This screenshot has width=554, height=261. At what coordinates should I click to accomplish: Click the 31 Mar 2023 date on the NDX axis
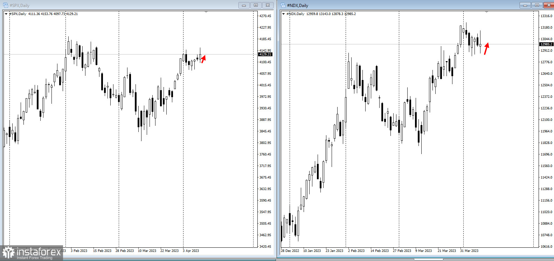469,251
